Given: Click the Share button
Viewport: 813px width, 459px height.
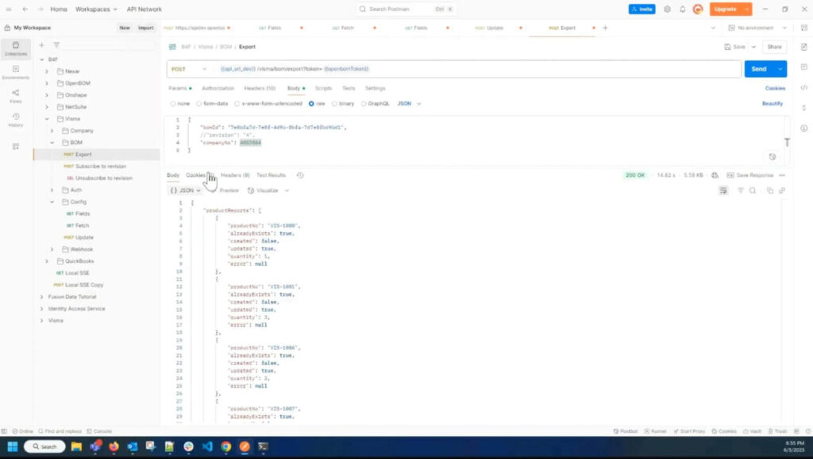Looking at the screenshot, I should coord(774,47).
